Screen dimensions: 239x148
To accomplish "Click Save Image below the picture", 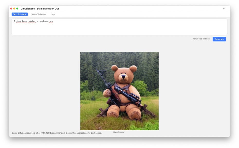I will tap(119, 132).
